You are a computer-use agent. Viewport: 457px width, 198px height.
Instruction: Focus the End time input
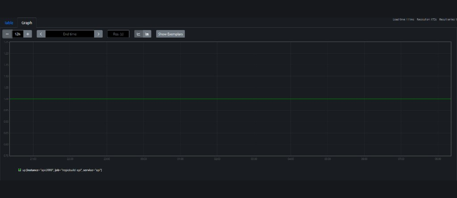click(70, 34)
